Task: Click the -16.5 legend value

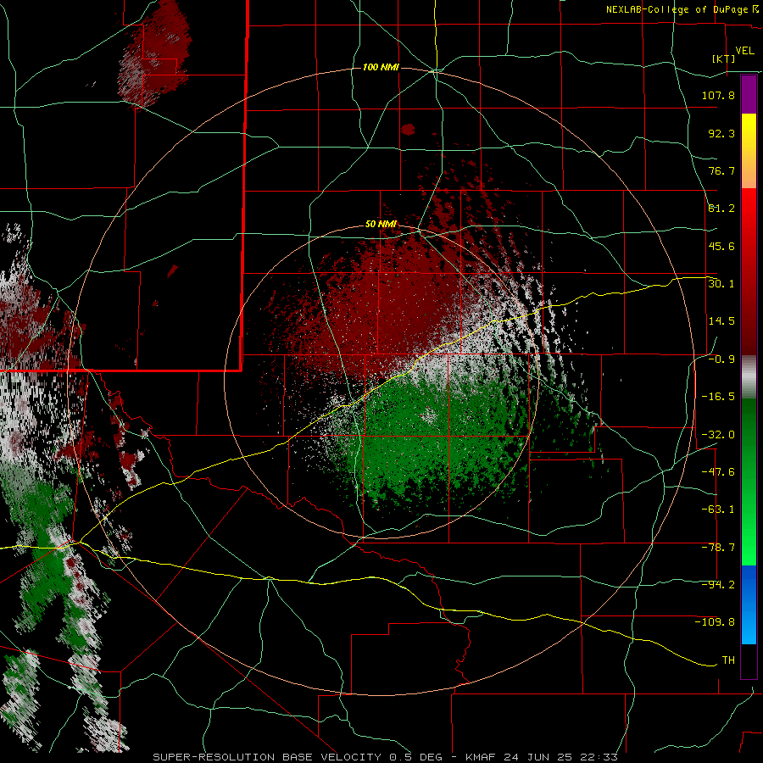Action: (x=718, y=397)
